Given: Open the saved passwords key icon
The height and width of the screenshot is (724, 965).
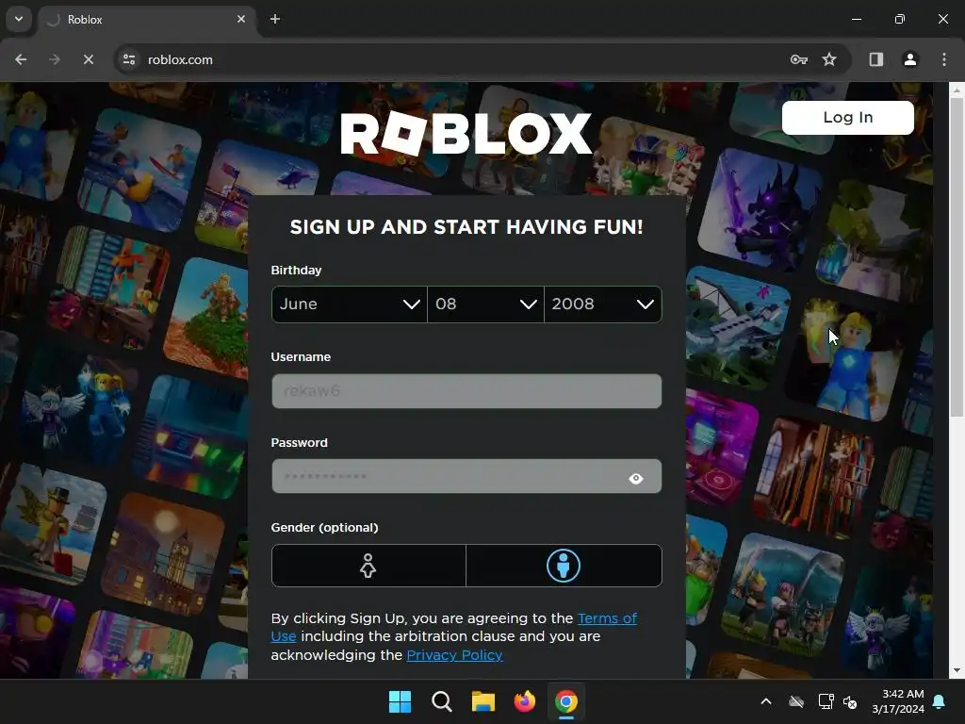Looking at the screenshot, I should (x=799, y=59).
